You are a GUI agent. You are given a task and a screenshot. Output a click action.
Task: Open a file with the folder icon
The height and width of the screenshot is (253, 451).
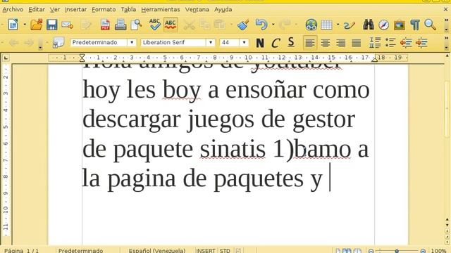point(36,25)
